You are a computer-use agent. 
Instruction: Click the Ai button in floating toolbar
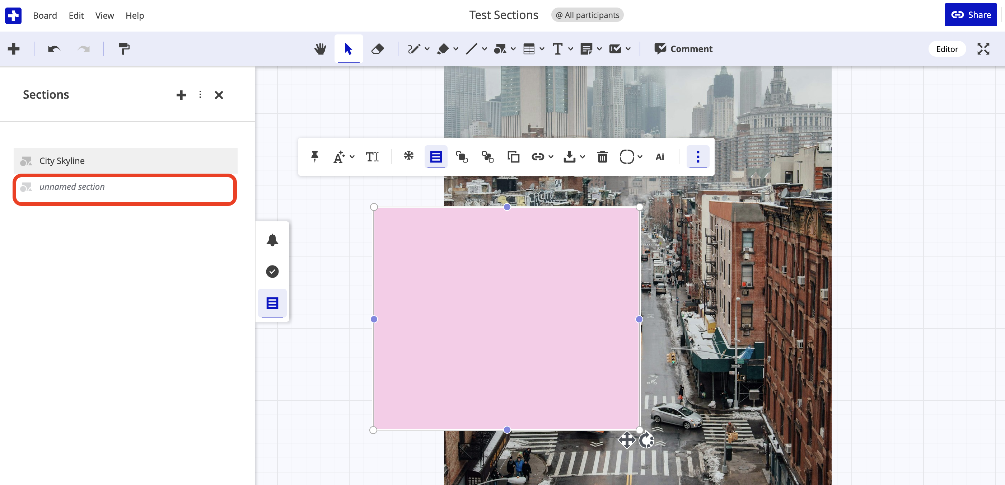click(660, 157)
